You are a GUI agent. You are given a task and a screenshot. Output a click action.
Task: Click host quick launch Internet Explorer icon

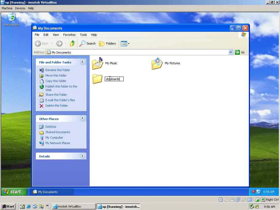(x=28, y=207)
